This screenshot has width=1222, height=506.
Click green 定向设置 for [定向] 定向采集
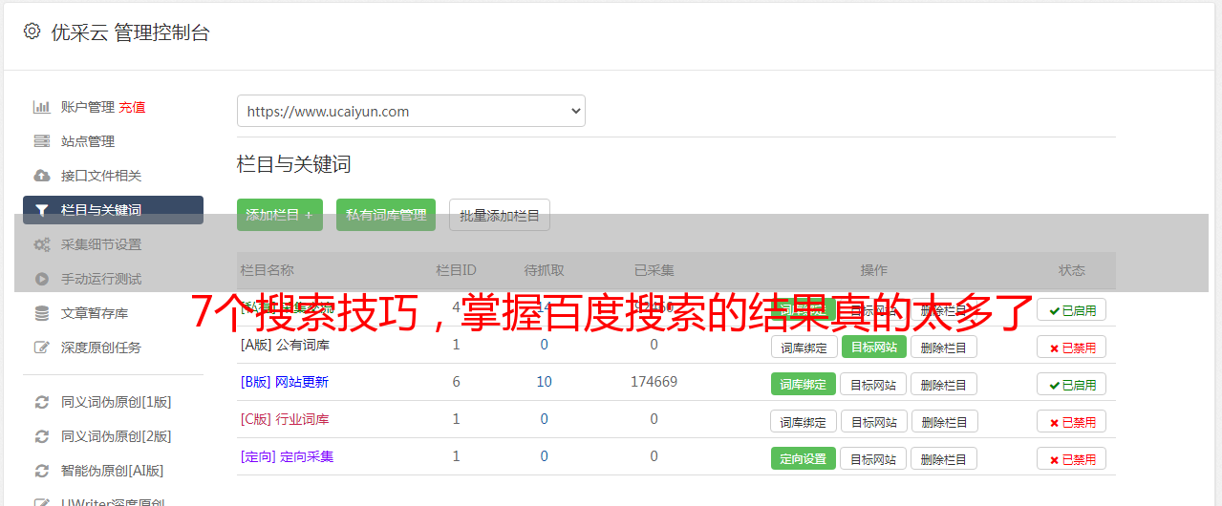pos(804,458)
